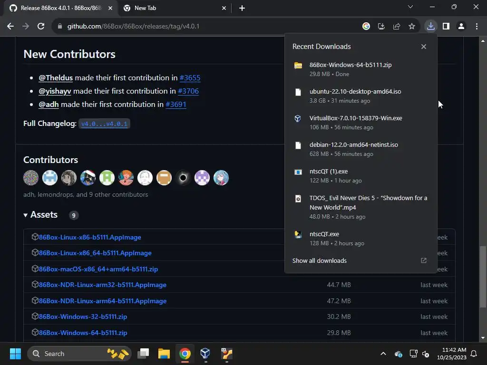Download 86Box-Windows-32-b5111.zip
Image resolution: width=487 pixels, height=365 pixels.
pyautogui.click(x=83, y=317)
